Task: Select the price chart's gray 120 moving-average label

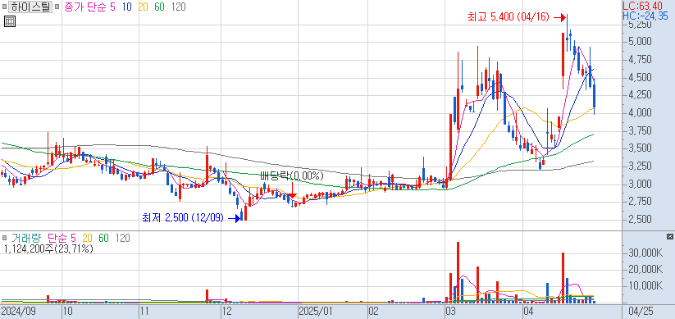Action: click(x=178, y=7)
